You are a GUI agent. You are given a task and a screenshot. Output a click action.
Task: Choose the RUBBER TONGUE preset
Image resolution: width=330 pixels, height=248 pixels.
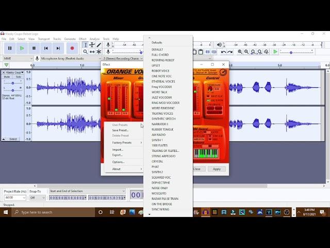162,130
